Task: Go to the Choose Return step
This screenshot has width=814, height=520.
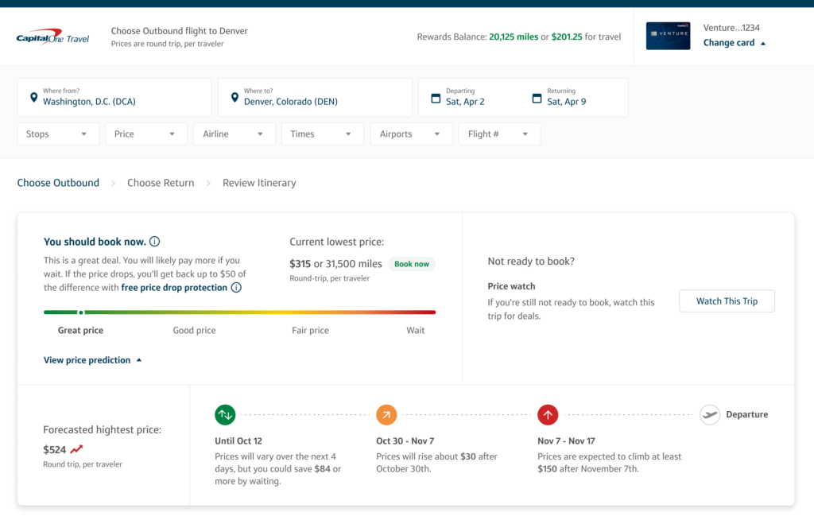Action: coord(161,183)
